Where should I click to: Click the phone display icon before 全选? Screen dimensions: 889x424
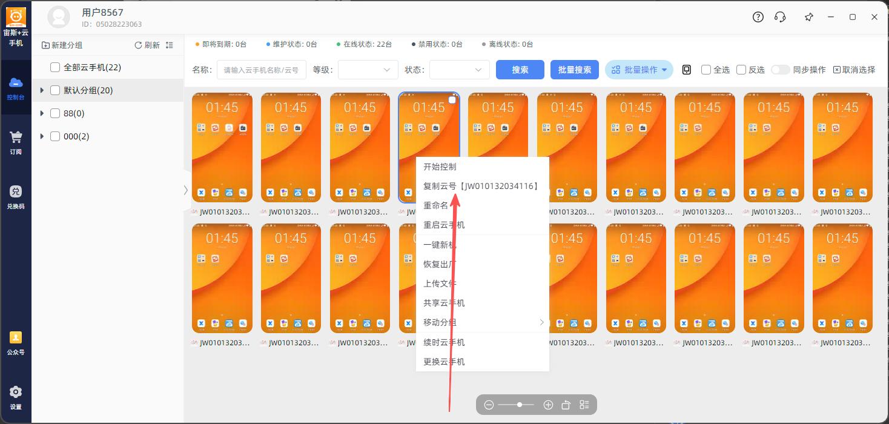point(686,70)
